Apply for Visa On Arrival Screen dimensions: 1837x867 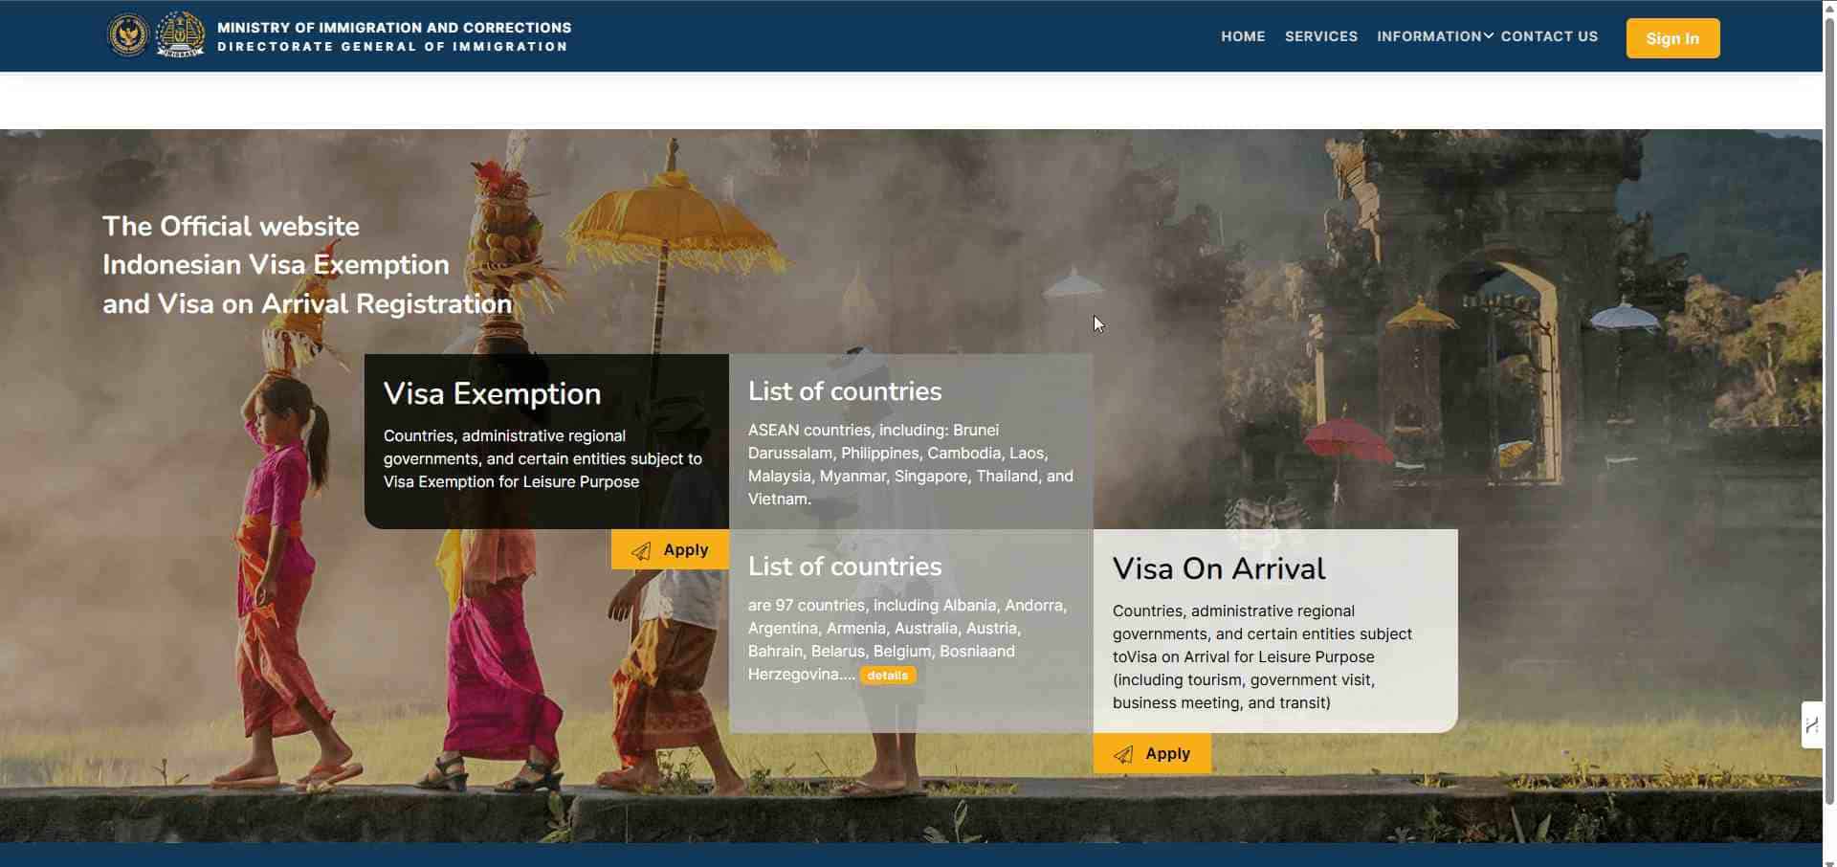[1152, 753]
